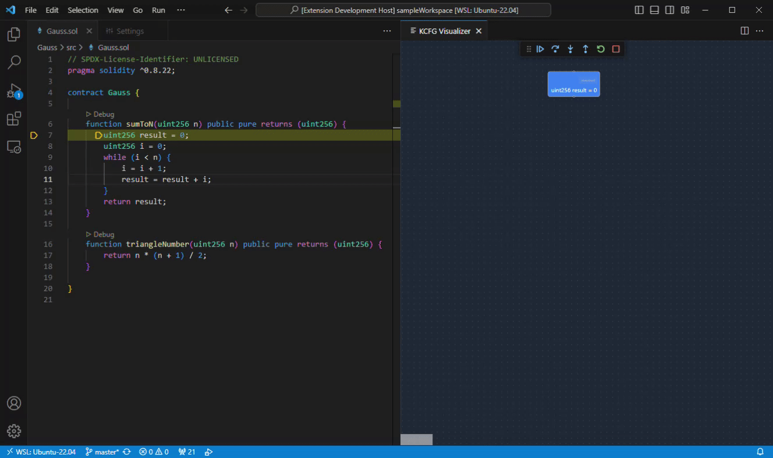The width and height of the screenshot is (773, 458).
Task: Click master* branch in status bar
Action: click(102, 452)
